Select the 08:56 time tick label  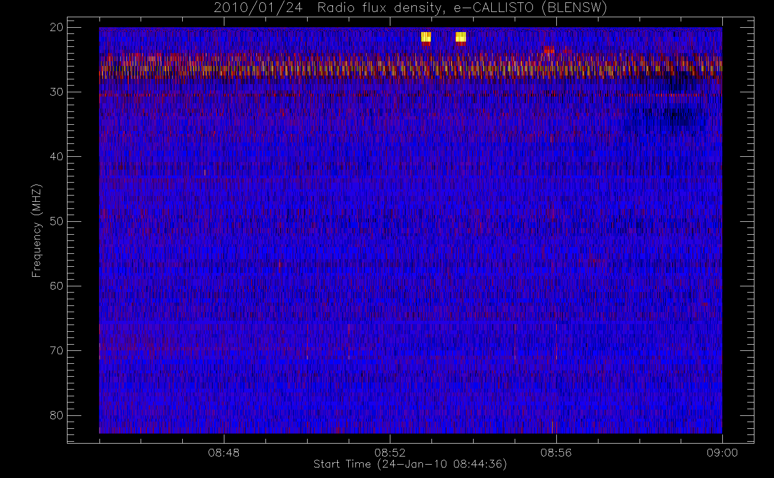pyautogui.click(x=556, y=453)
